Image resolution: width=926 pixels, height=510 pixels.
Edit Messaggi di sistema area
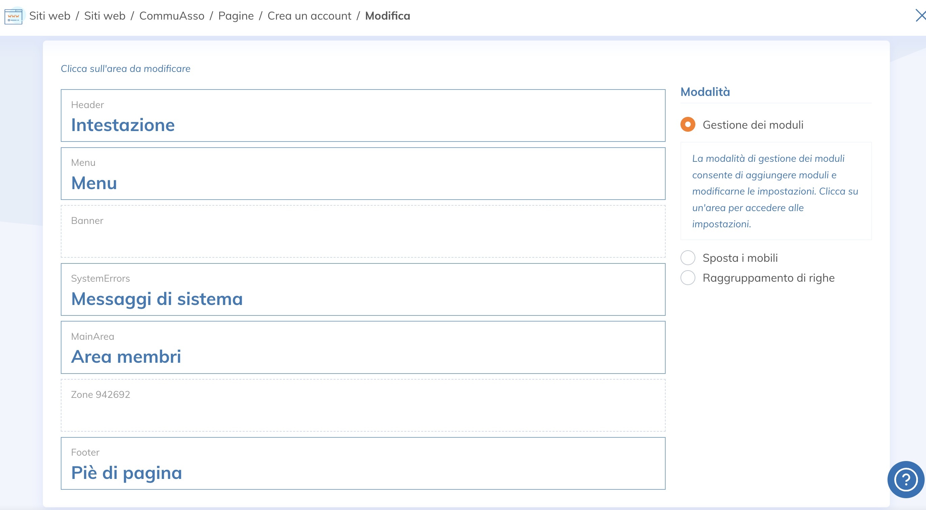point(363,289)
